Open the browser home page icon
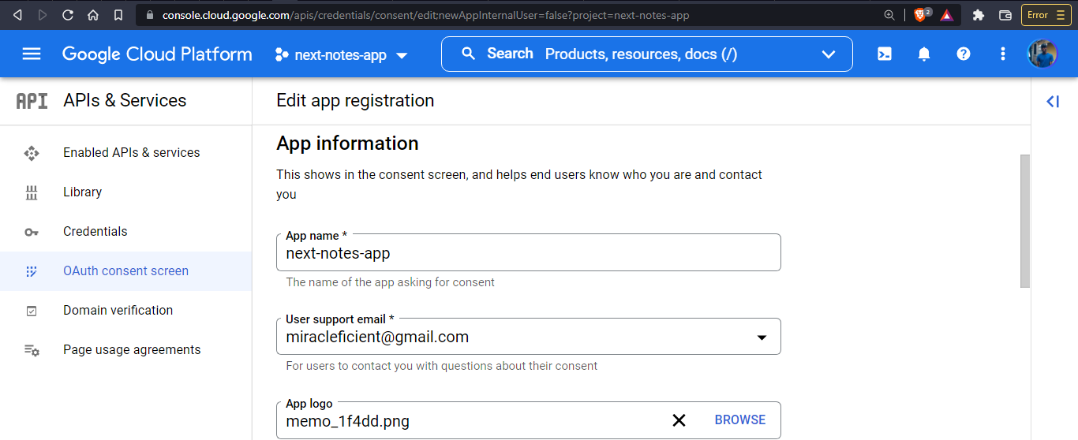The height and width of the screenshot is (440, 1078). point(93,15)
